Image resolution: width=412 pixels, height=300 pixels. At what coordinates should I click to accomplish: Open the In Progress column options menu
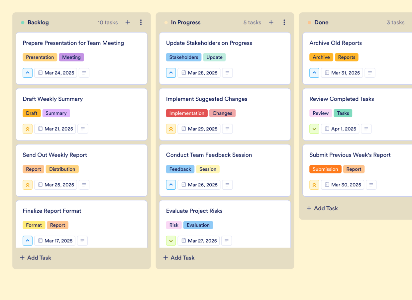pyautogui.click(x=284, y=22)
